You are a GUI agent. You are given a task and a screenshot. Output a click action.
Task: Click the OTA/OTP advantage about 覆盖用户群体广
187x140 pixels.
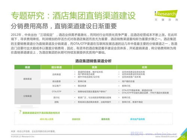92,91
